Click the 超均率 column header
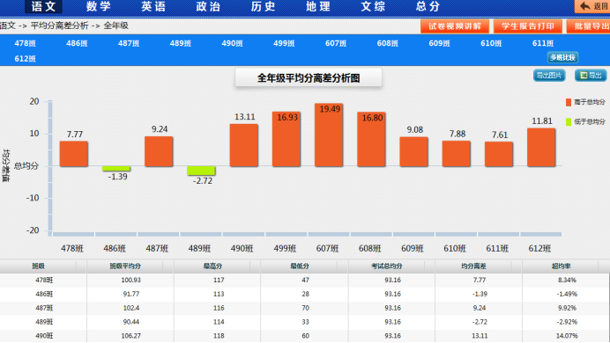This screenshot has height=343, width=610. [561, 266]
